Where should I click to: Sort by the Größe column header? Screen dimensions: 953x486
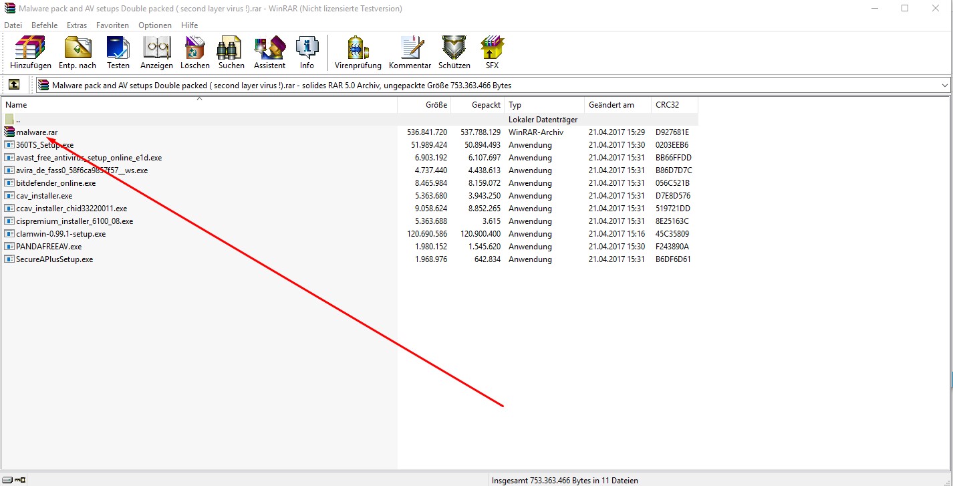(x=424, y=105)
